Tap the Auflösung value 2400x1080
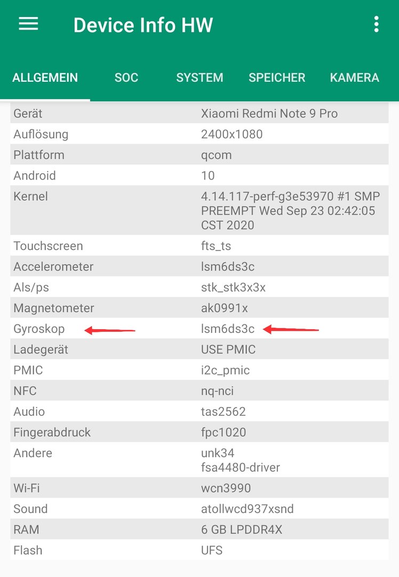 pyautogui.click(x=232, y=134)
